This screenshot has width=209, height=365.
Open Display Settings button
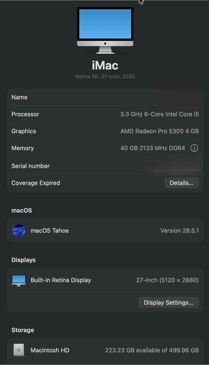coord(169,302)
